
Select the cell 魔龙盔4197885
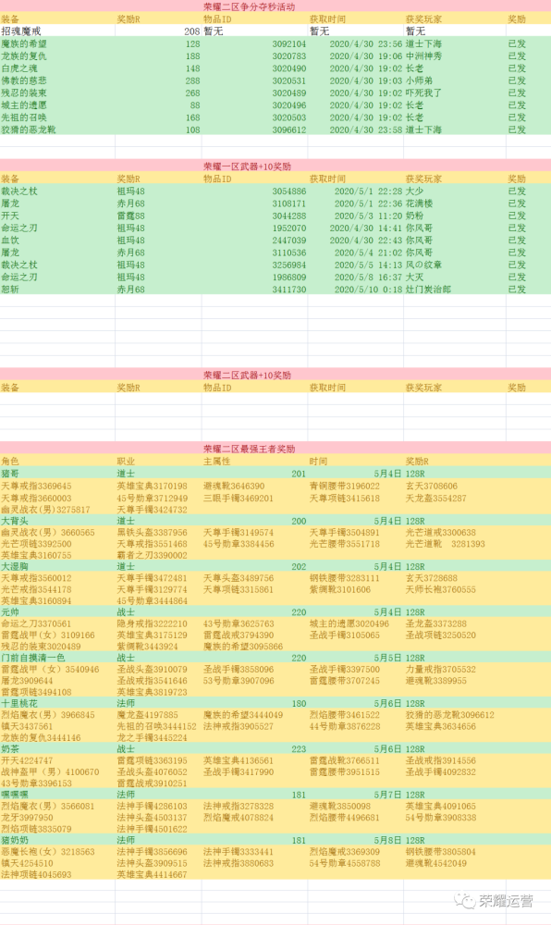click(147, 715)
